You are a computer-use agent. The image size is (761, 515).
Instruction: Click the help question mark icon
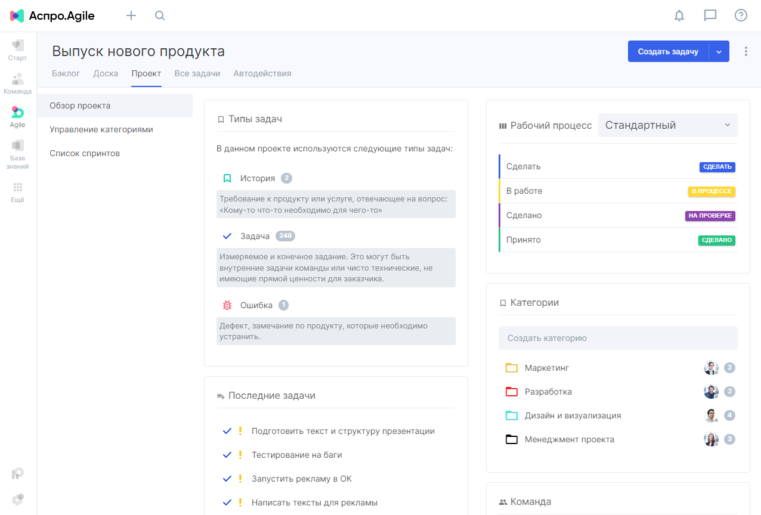click(x=741, y=15)
